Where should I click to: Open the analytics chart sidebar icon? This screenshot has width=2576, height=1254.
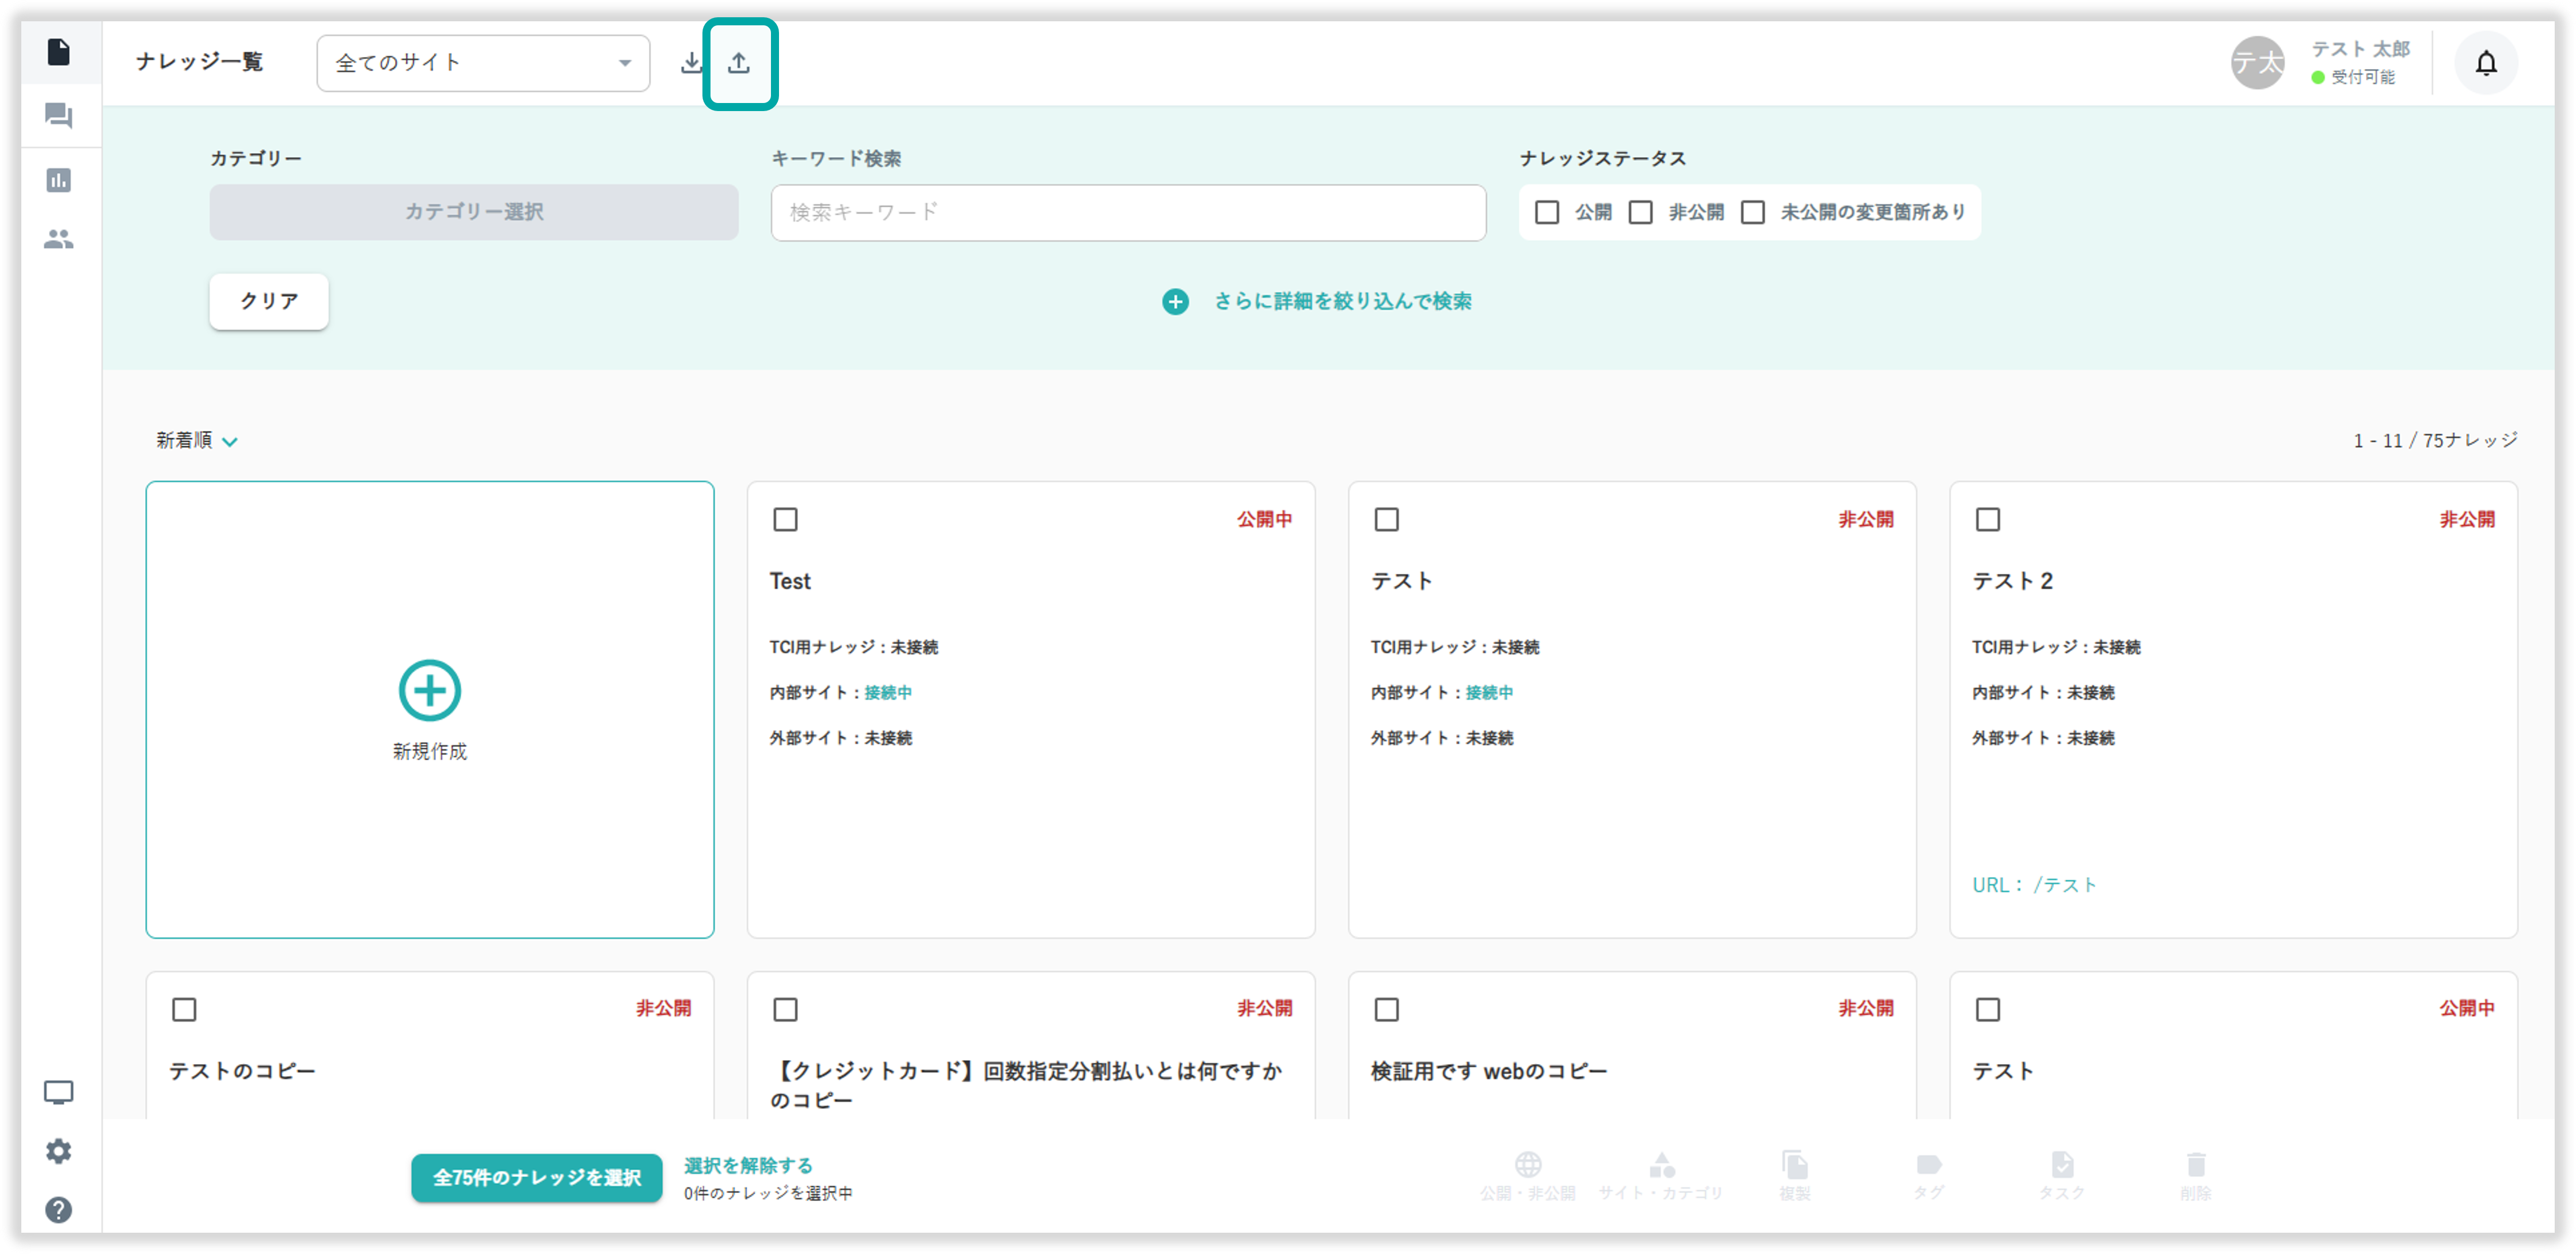pos(59,180)
